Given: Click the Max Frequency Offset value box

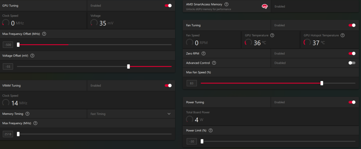Looking at the screenshot, I should pyautogui.click(x=8, y=45).
